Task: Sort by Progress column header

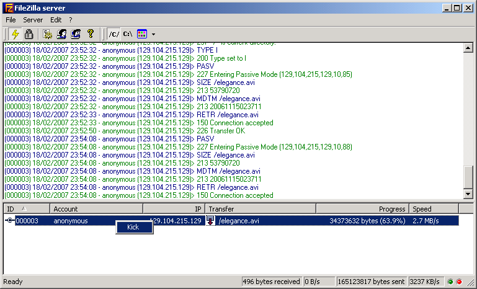Action: click(x=363, y=209)
